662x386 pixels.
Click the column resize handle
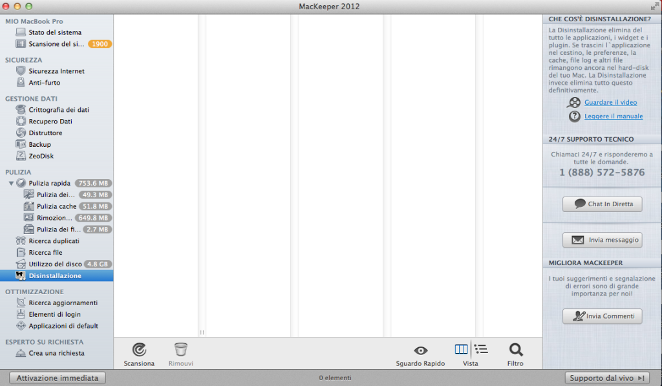(202, 332)
